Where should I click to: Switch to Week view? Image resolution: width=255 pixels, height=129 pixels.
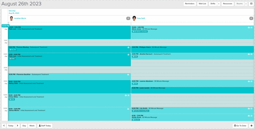(32, 126)
